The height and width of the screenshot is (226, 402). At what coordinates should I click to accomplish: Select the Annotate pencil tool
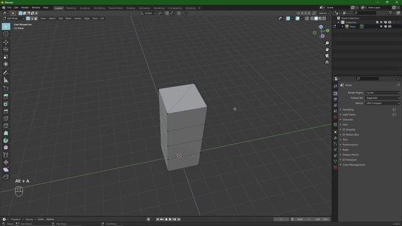[x=6, y=73]
